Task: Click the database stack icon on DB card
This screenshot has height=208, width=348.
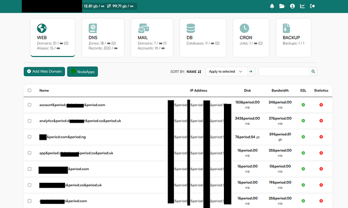Action: (191, 28)
